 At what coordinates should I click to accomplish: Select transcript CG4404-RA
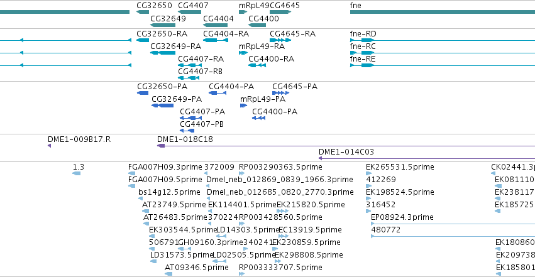pyautogui.click(x=226, y=34)
